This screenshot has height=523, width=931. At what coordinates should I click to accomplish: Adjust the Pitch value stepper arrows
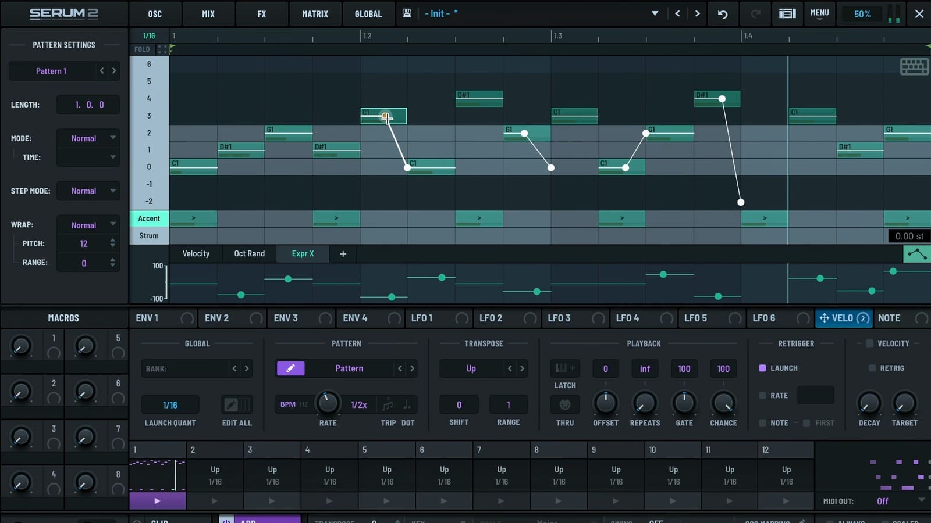tap(112, 243)
